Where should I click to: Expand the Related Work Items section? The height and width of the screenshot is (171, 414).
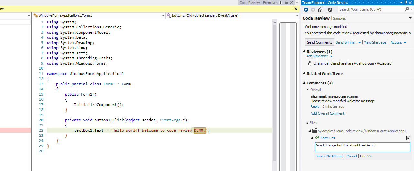tap(304, 74)
